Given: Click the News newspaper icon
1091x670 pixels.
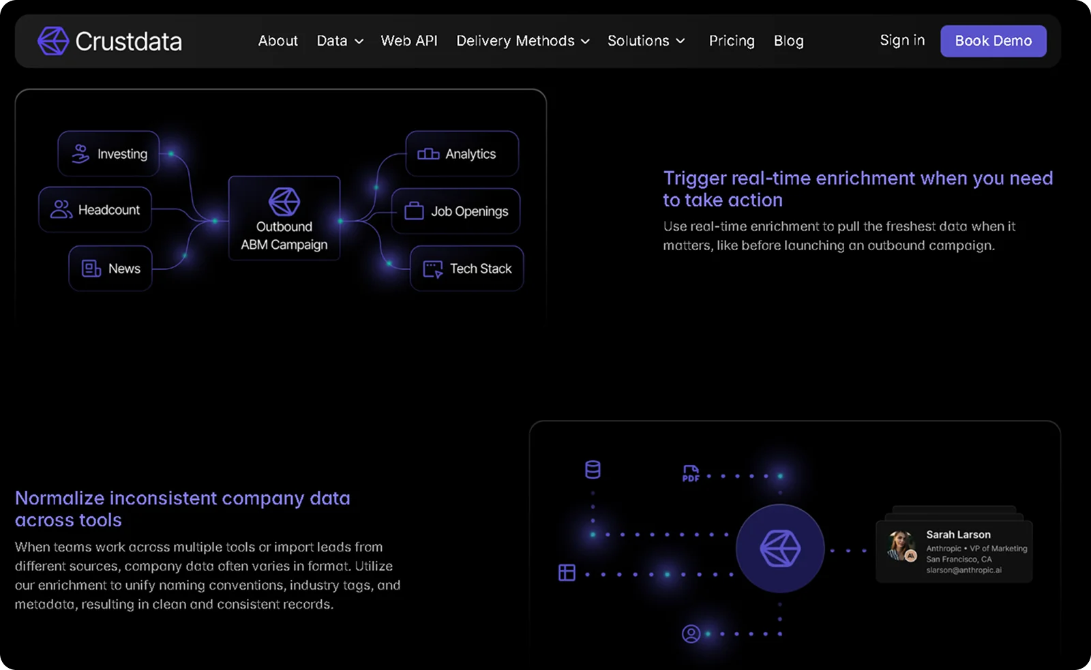Looking at the screenshot, I should tap(91, 269).
